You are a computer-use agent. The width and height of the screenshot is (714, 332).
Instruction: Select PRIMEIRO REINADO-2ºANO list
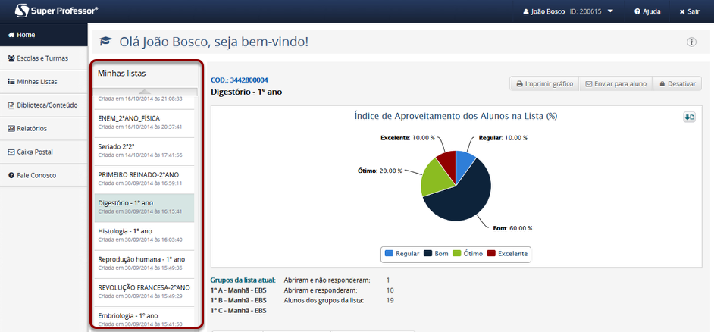pos(144,180)
